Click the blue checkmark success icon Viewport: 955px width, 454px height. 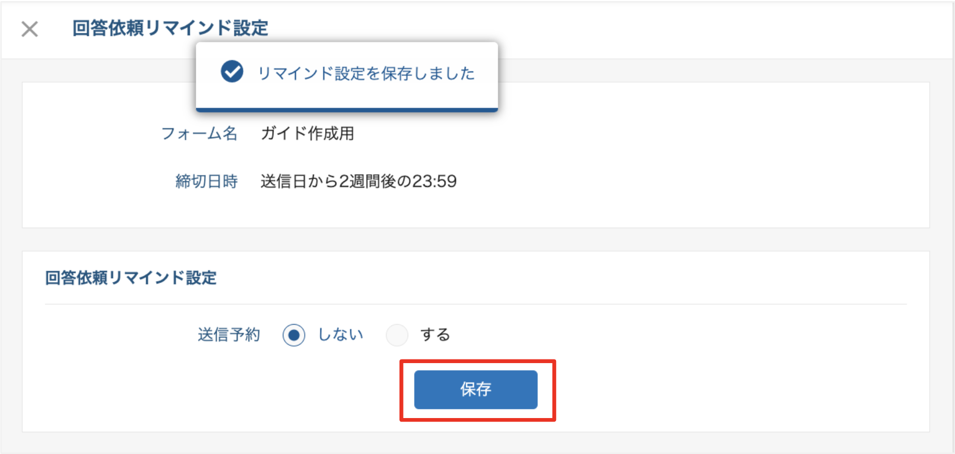click(232, 72)
